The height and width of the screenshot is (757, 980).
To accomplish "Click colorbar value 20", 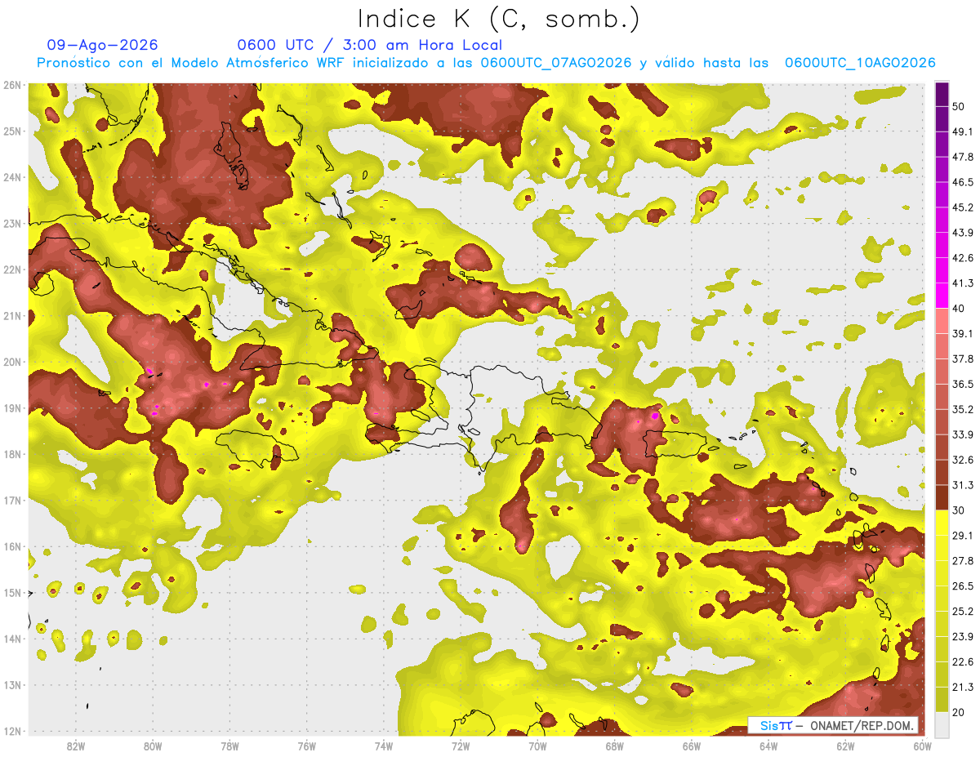I will pos(960,712).
